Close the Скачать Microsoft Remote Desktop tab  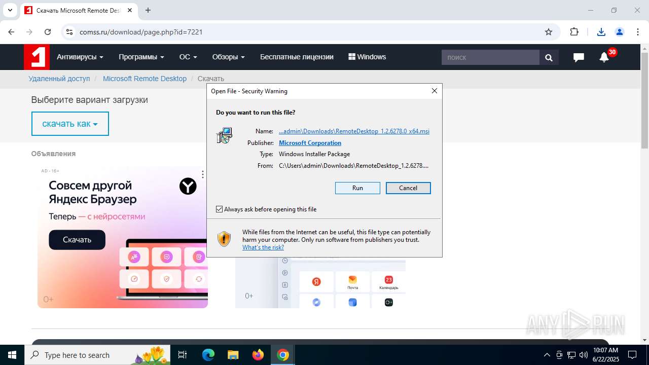tap(130, 10)
